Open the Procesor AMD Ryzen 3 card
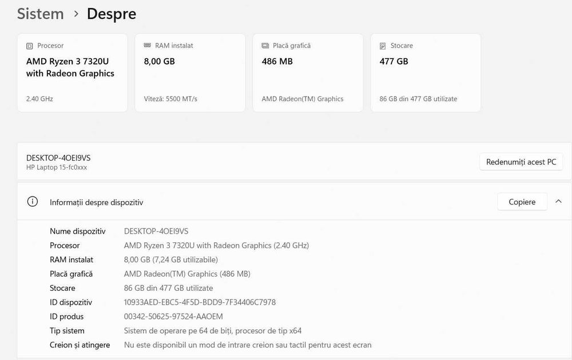The width and height of the screenshot is (572, 360). tap(73, 73)
